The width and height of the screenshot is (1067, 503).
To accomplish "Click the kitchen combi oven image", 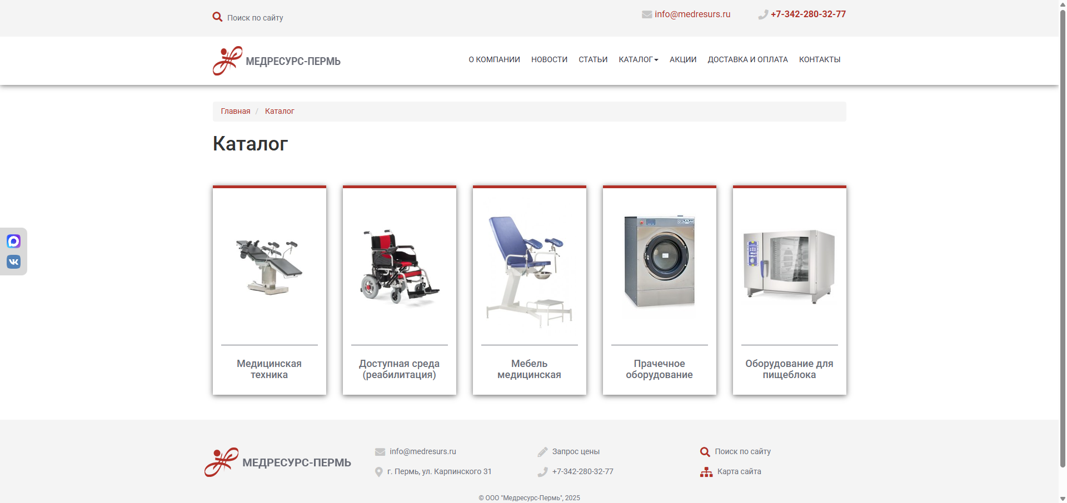I will point(790,266).
